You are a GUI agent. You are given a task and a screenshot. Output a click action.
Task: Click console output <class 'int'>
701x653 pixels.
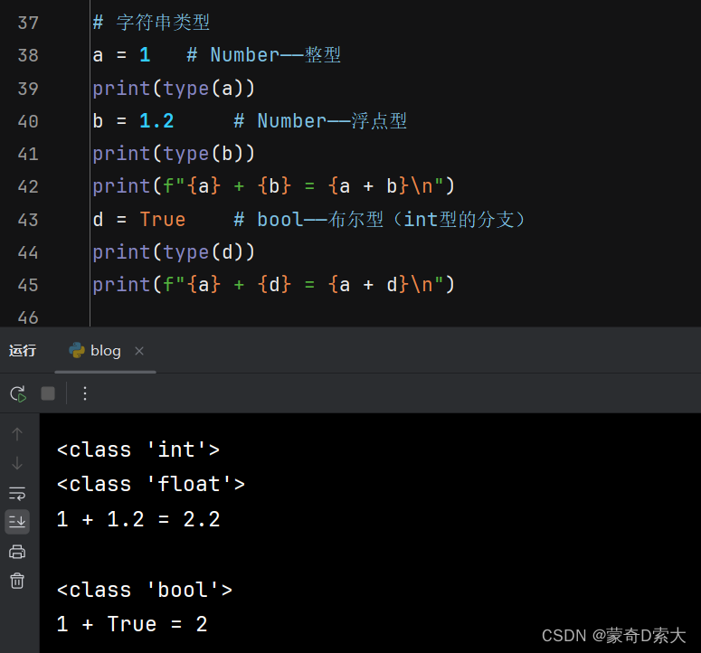click(x=138, y=450)
